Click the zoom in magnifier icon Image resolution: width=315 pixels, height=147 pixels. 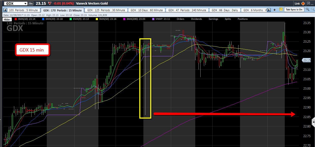tap(307, 9)
